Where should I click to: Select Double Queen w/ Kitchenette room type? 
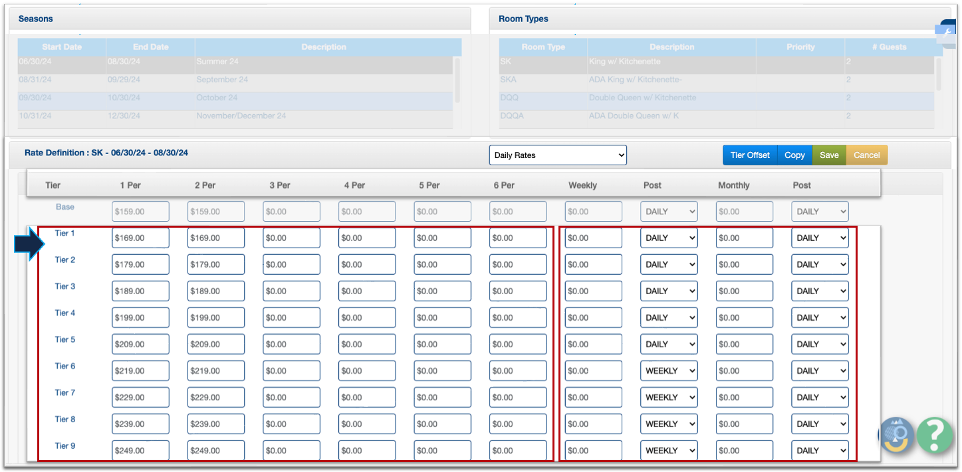(x=671, y=98)
